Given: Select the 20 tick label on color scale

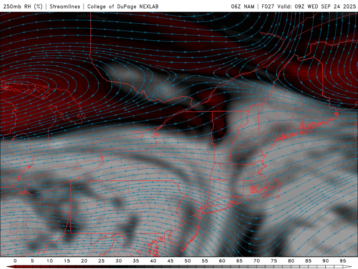Looking at the screenshot, I should click(84, 261).
